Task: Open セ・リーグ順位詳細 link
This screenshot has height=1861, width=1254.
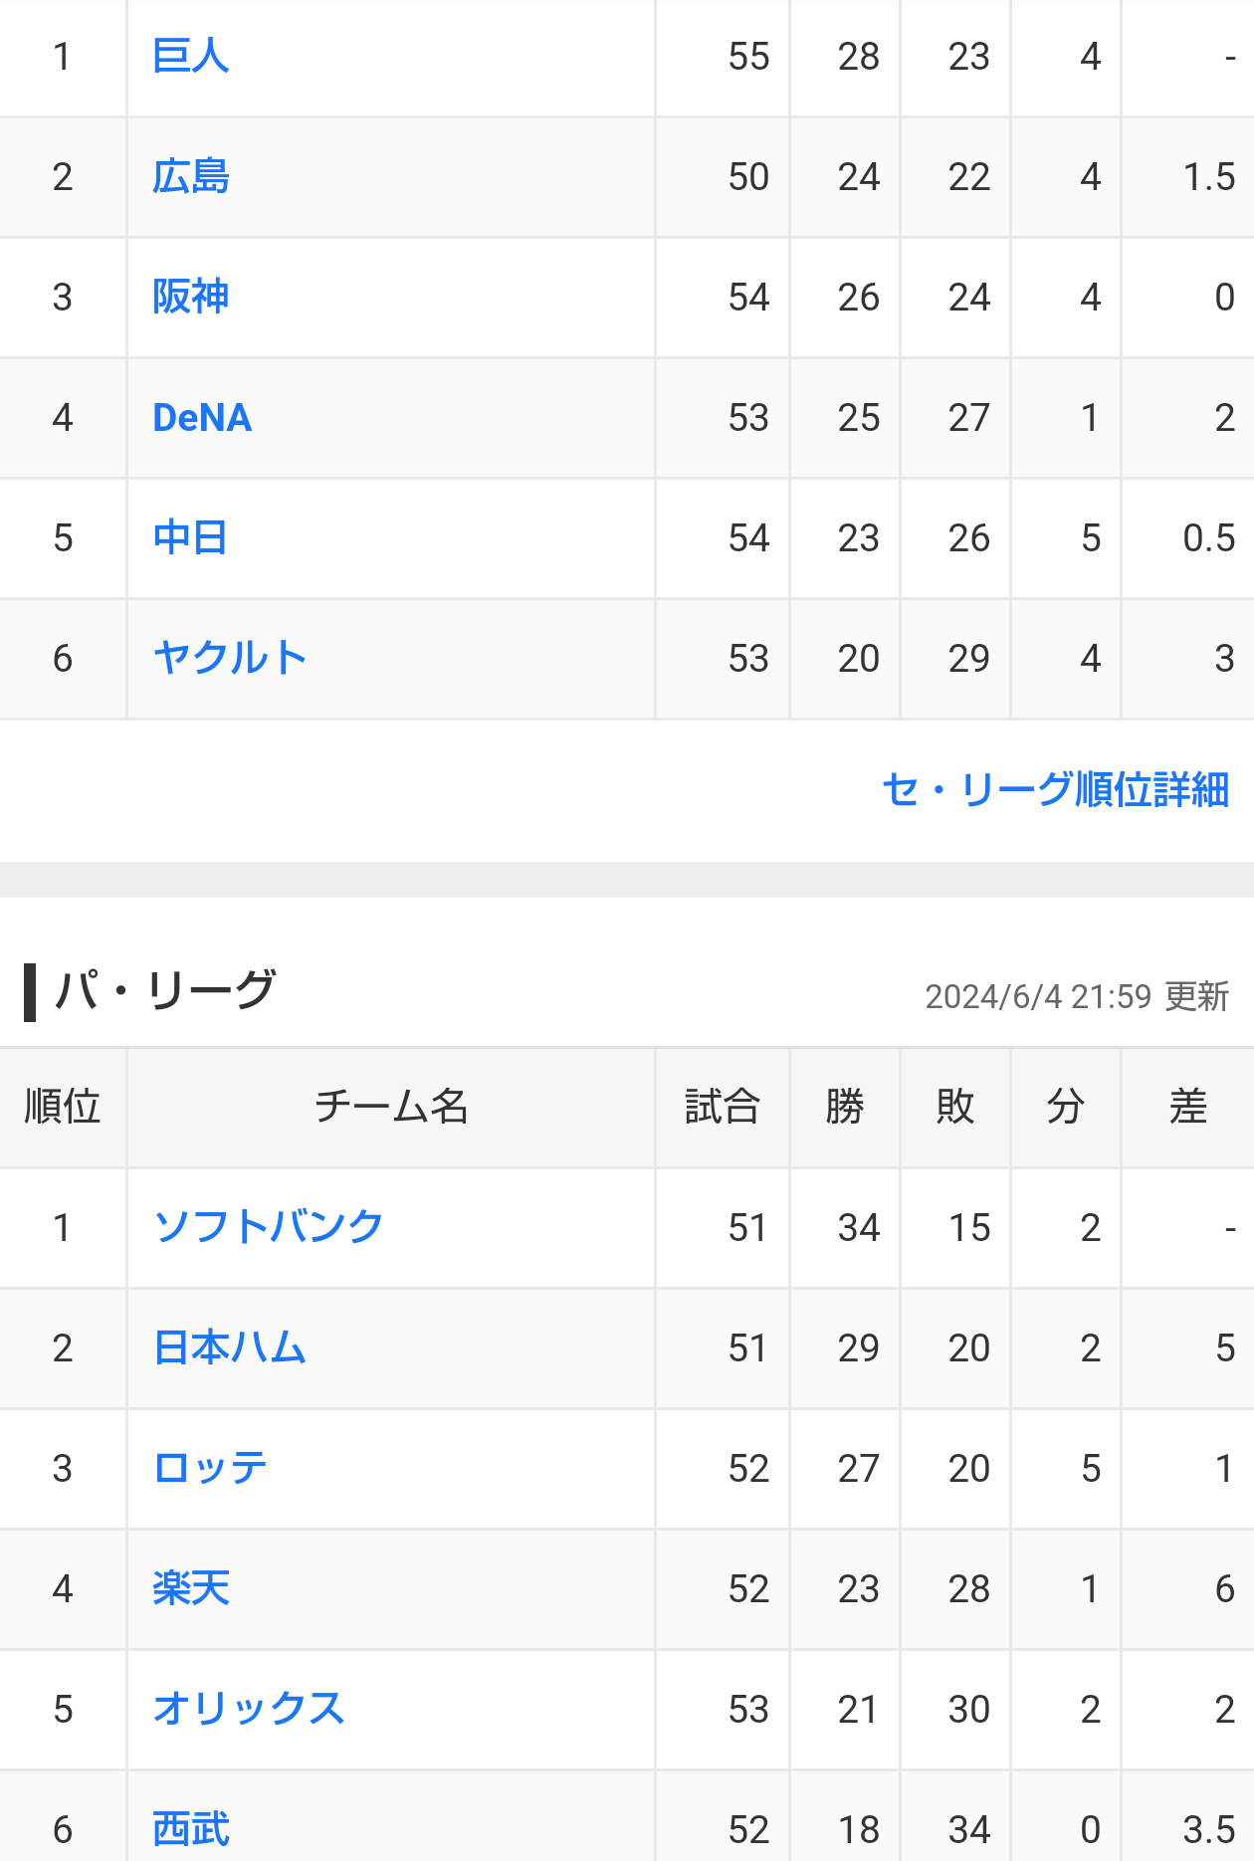Action: coord(1055,789)
